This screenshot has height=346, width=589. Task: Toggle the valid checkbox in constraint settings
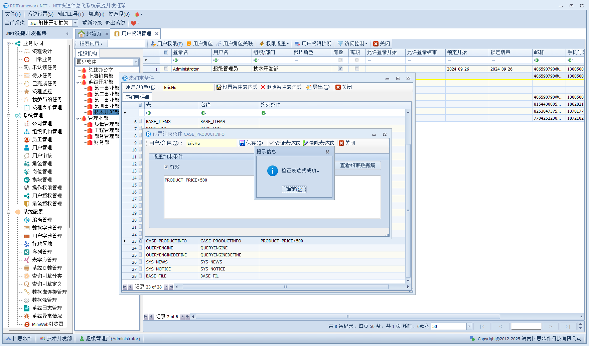[x=166, y=167]
